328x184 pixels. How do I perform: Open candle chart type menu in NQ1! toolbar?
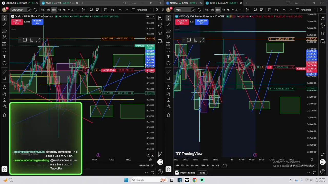coord(247,10)
